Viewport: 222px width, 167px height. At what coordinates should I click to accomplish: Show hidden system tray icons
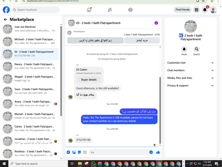click(x=187, y=163)
